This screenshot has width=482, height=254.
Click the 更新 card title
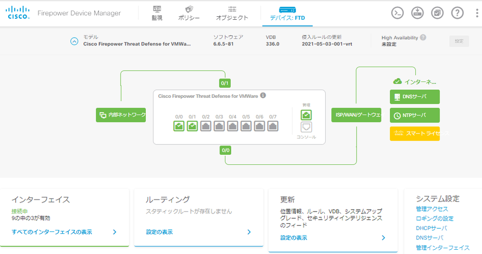tap(288, 200)
